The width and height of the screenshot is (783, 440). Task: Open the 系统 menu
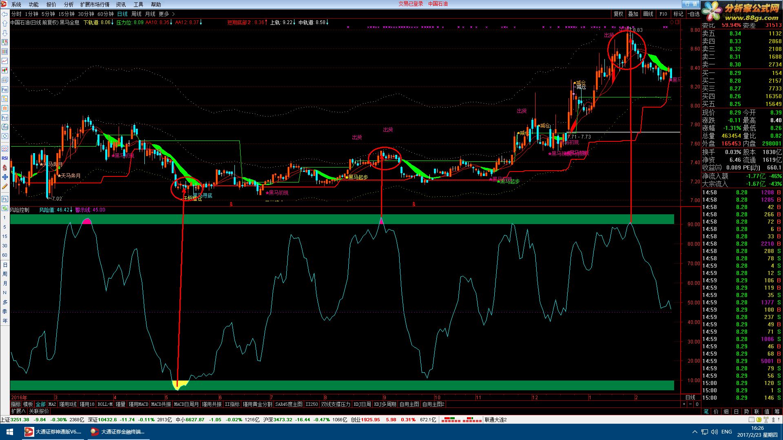[x=16, y=4]
